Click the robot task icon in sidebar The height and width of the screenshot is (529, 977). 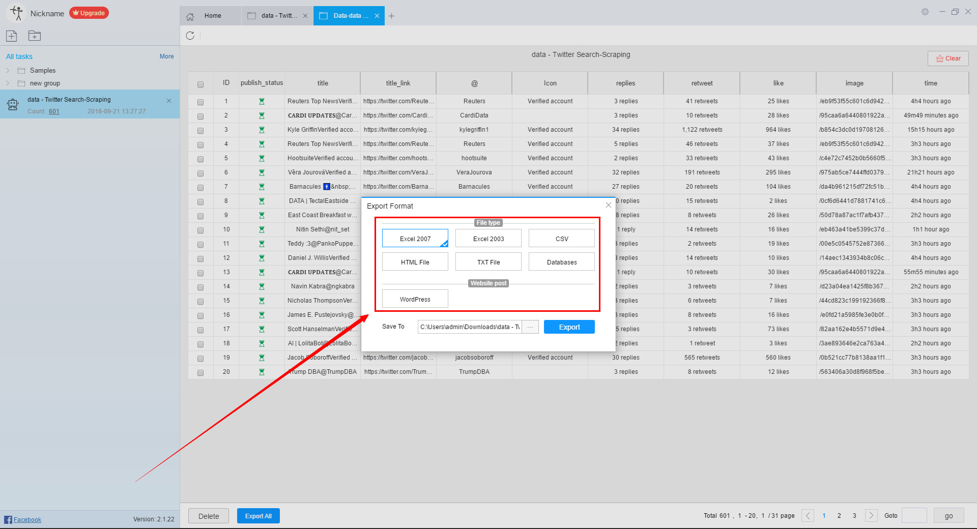pyautogui.click(x=13, y=105)
